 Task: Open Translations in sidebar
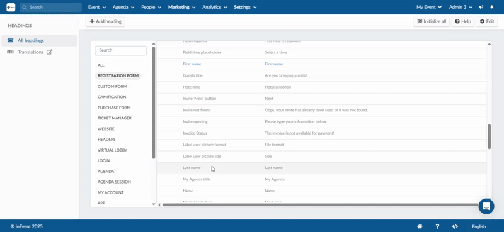click(x=30, y=52)
